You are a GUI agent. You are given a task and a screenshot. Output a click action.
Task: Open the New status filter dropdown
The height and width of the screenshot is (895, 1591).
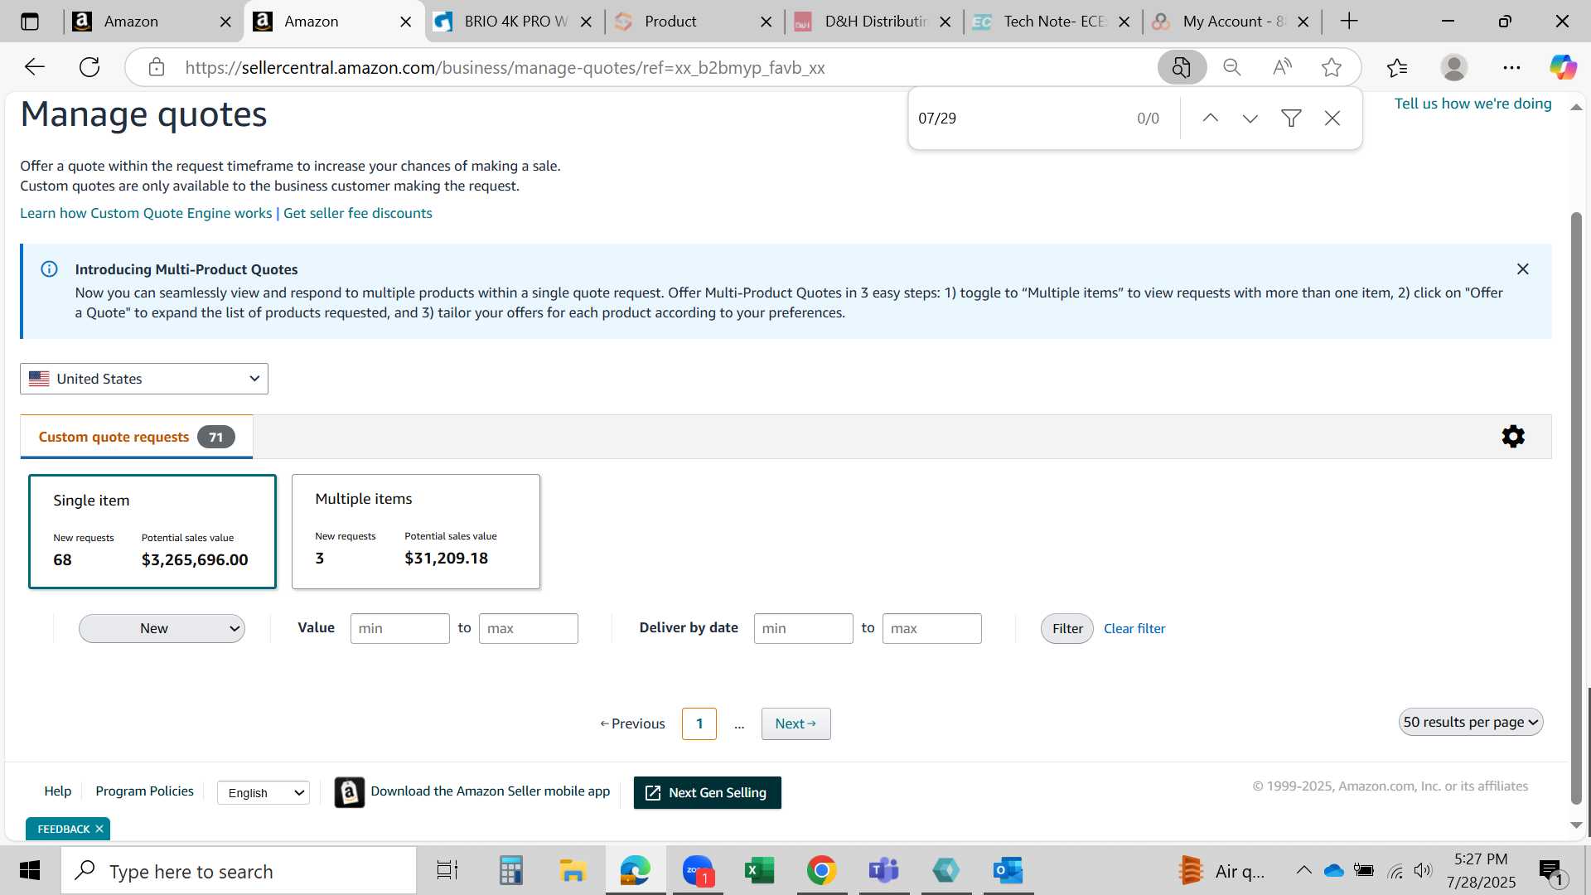[162, 628]
